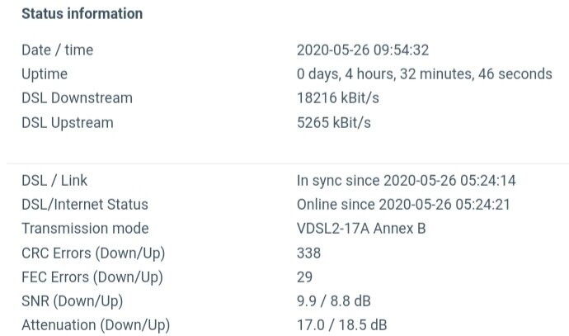This screenshot has width=569, height=336.
Task: Select the SNR (Down/Up) label
Action: [x=73, y=301]
